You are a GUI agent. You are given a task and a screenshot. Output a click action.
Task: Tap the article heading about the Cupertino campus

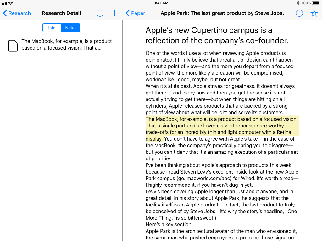pyautogui.click(x=217, y=35)
